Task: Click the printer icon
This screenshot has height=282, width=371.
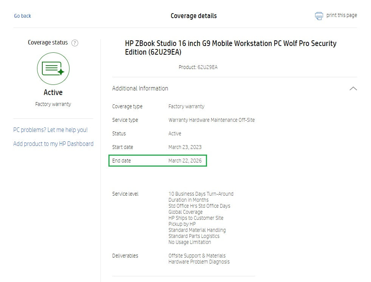Action: (319, 16)
